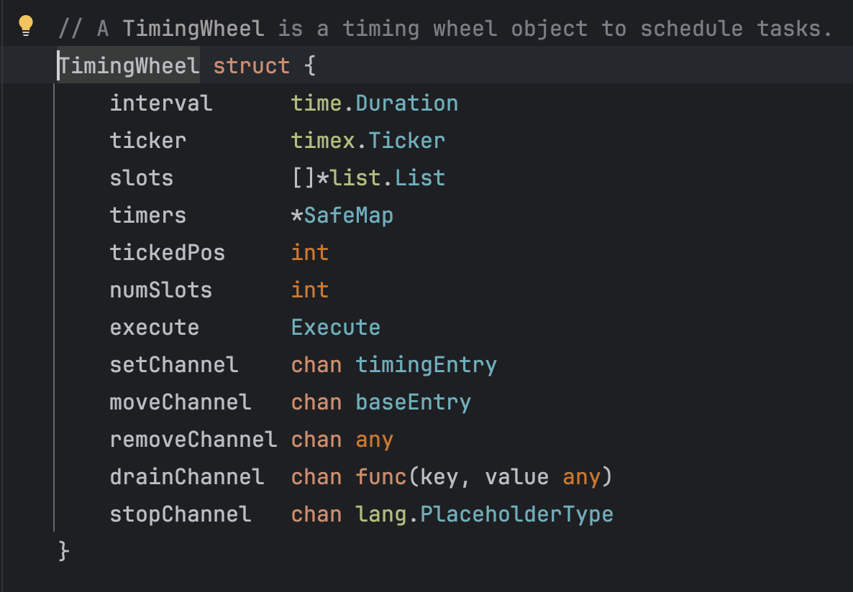Click the baseEntry channel type
This screenshot has height=592, width=853.
pyautogui.click(x=413, y=402)
